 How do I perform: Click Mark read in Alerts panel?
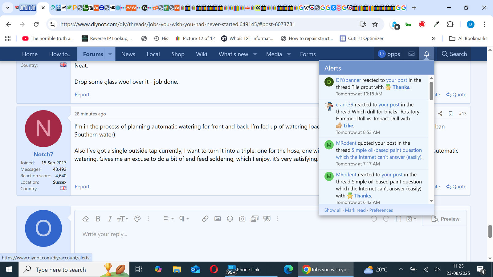pos(355,210)
